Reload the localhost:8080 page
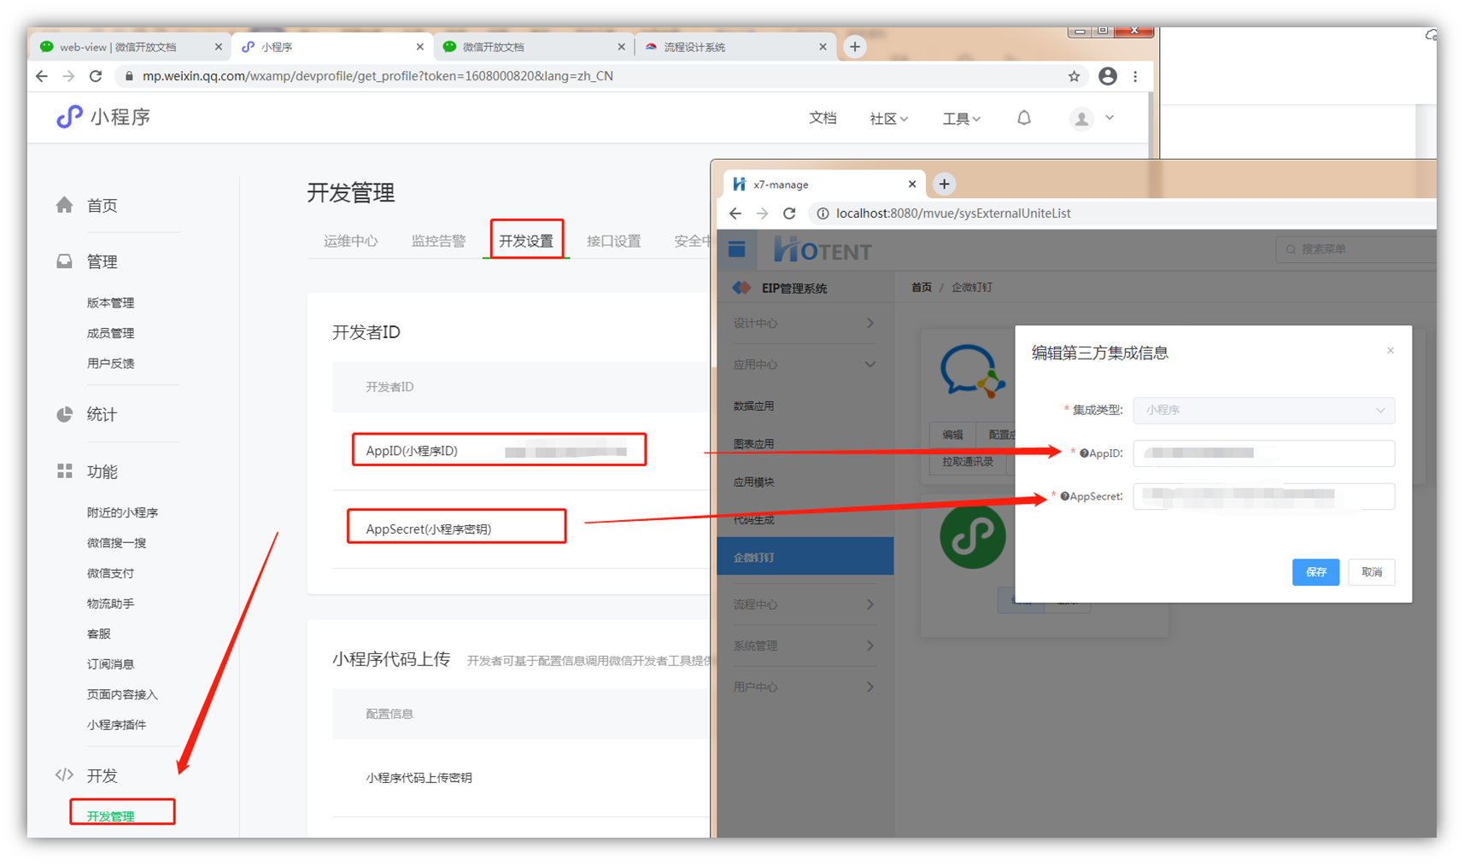1464x865 pixels. point(789,213)
